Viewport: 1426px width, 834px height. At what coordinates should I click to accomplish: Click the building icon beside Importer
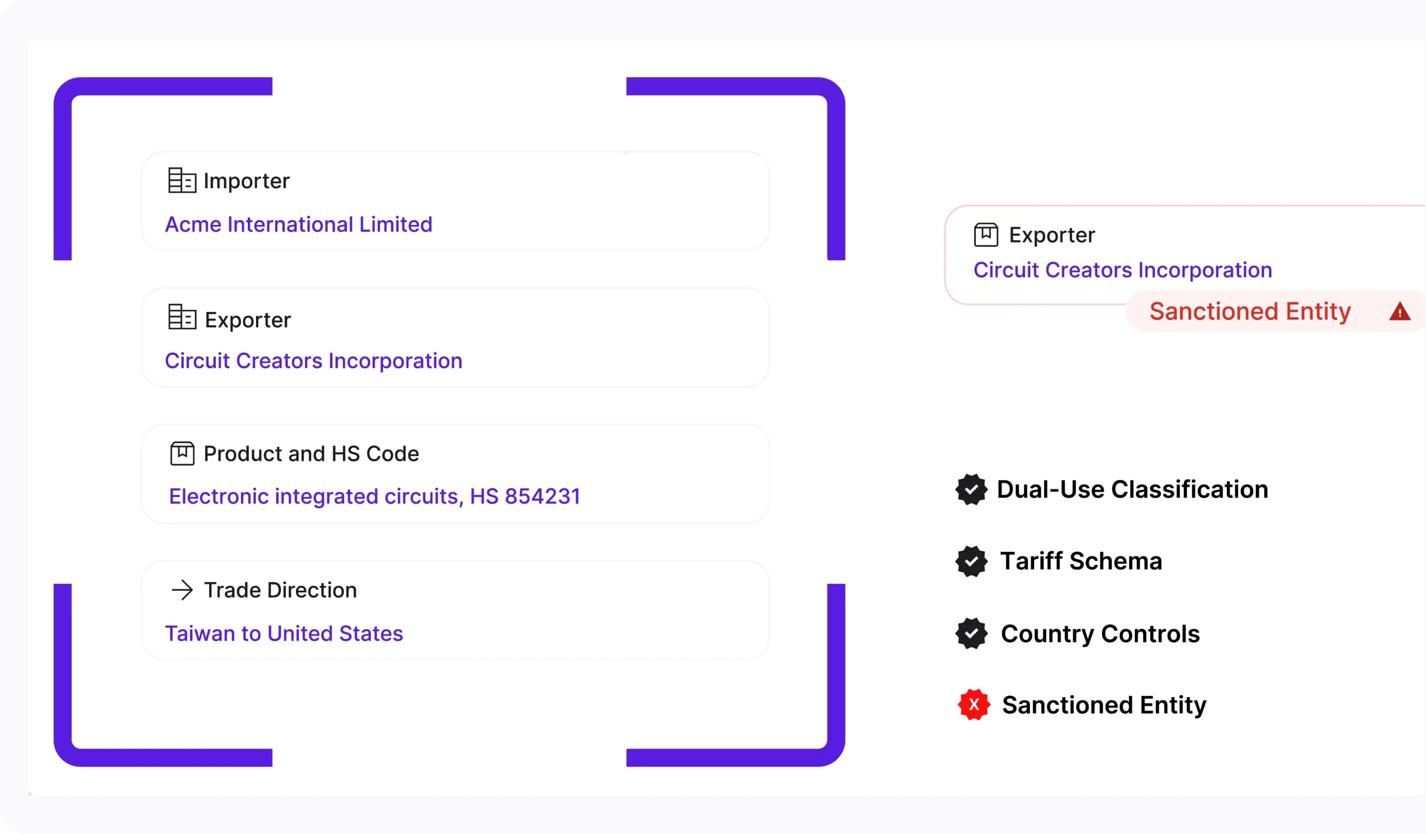(182, 180)
